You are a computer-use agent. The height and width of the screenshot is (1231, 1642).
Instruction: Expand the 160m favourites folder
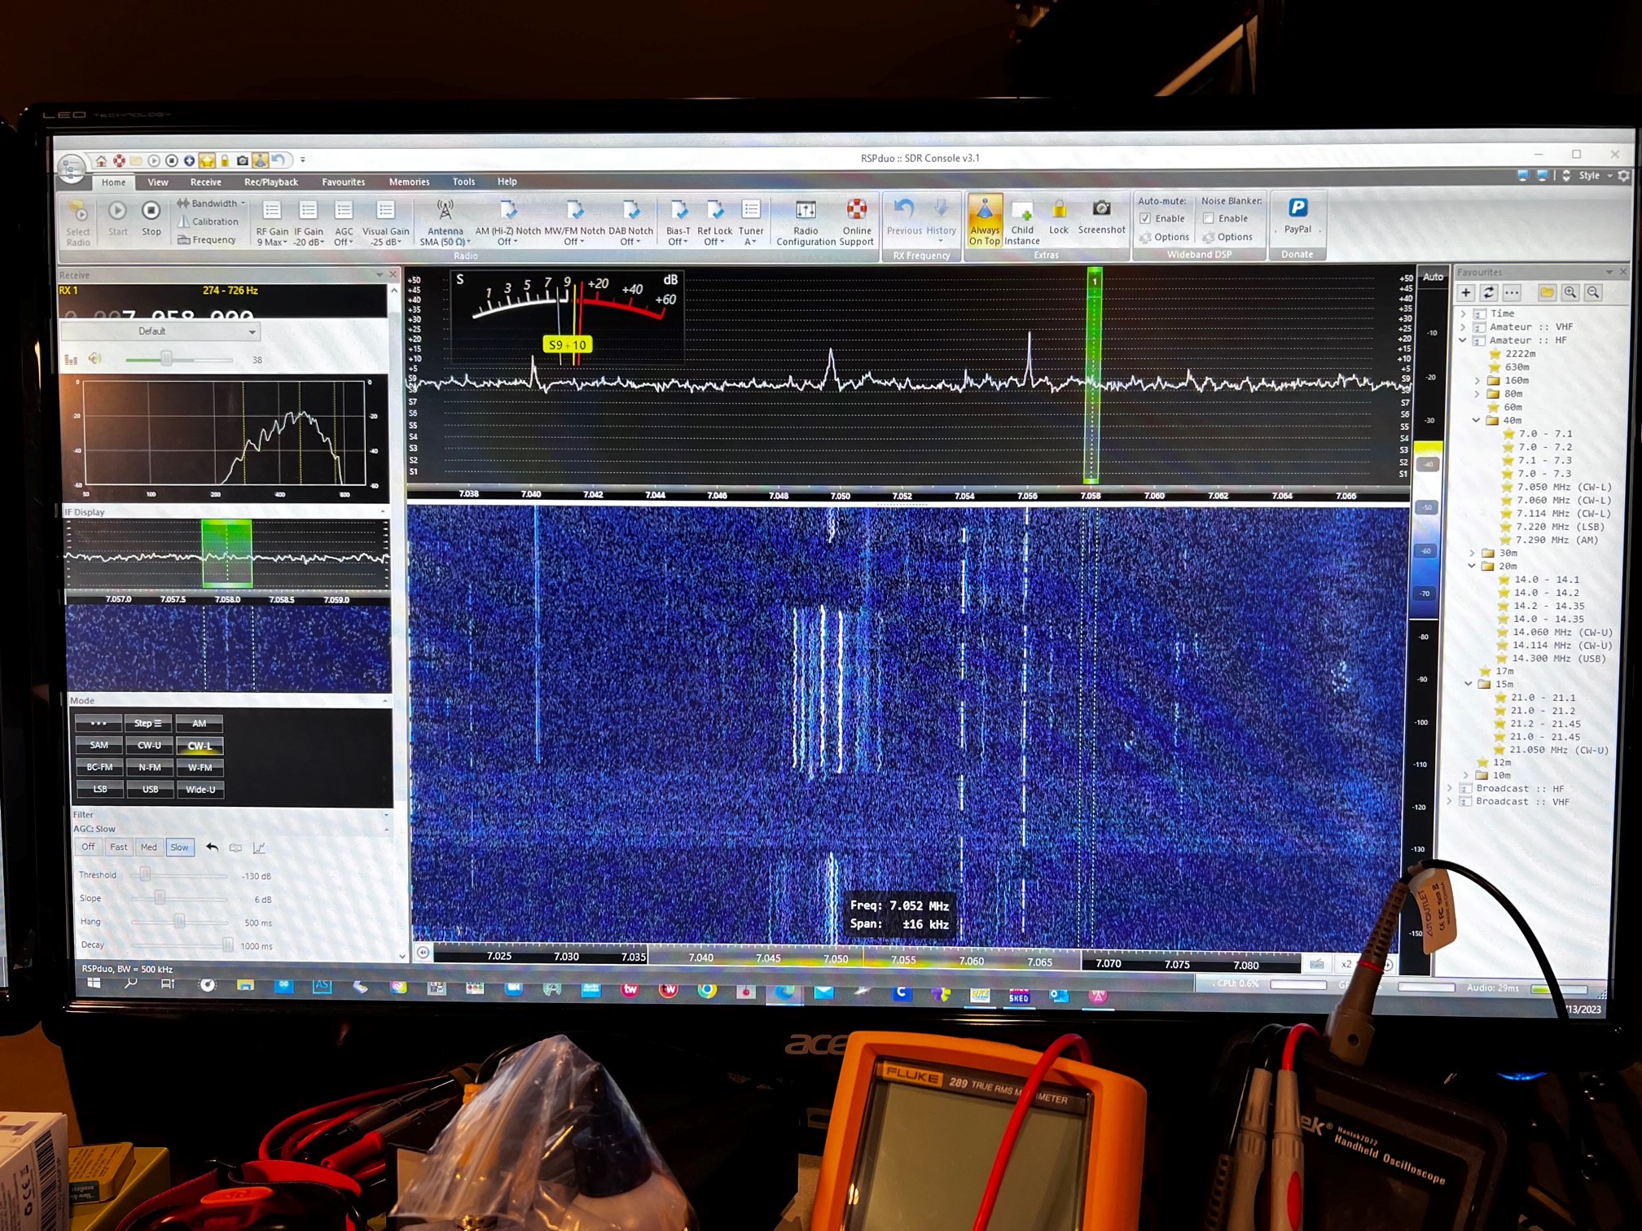tap(1477, 380)
